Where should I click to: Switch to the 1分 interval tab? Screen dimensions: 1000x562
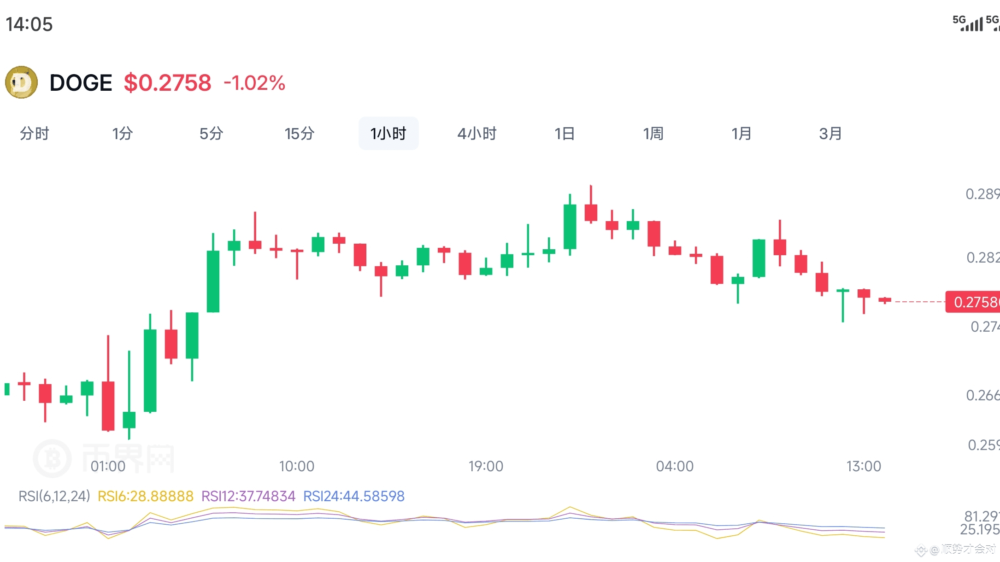point(123,134)
